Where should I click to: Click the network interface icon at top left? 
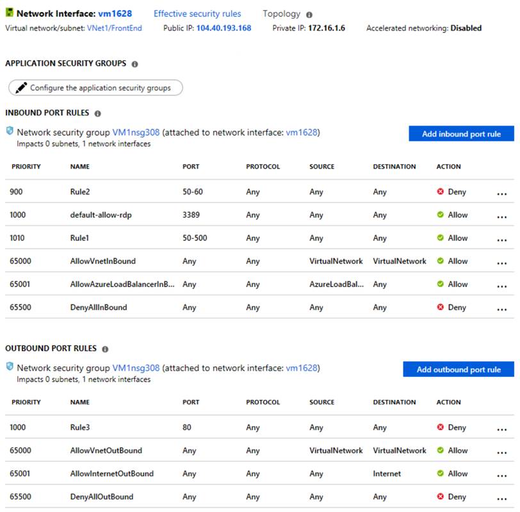click(10, 13)
